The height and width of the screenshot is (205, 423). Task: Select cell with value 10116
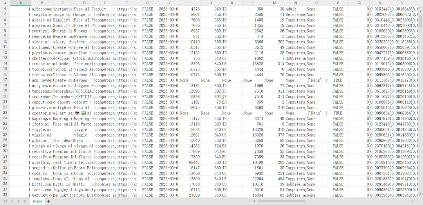(x=253, y=184)
